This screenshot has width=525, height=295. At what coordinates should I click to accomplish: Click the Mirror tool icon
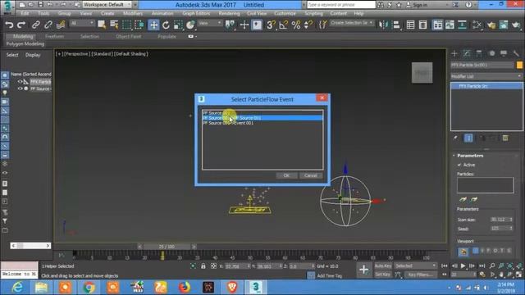tap(383, 25)
